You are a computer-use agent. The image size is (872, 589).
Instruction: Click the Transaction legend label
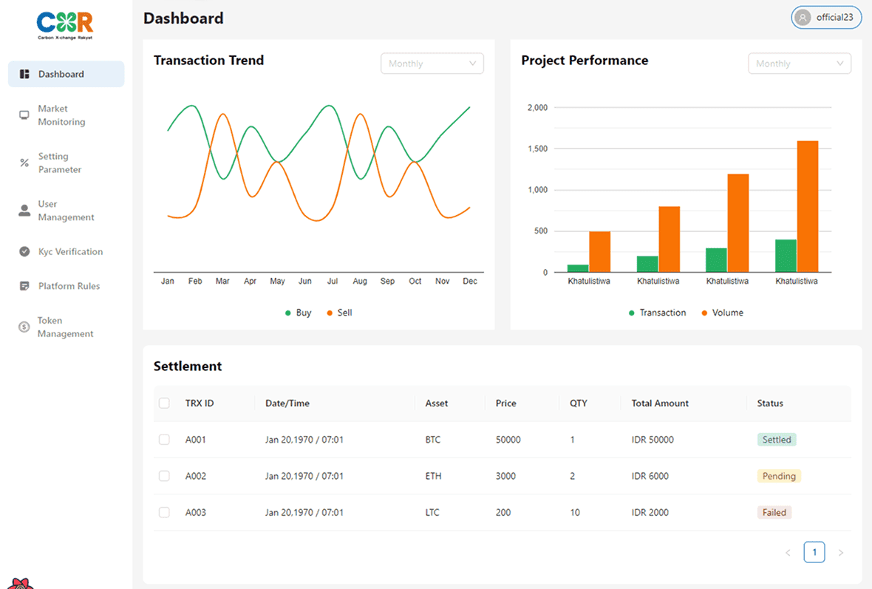coord(663,313)
